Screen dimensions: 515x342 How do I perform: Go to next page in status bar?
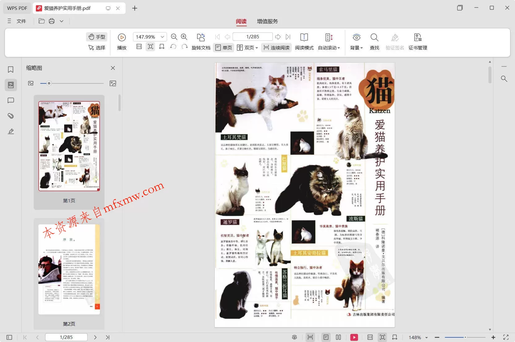(95, 337)
